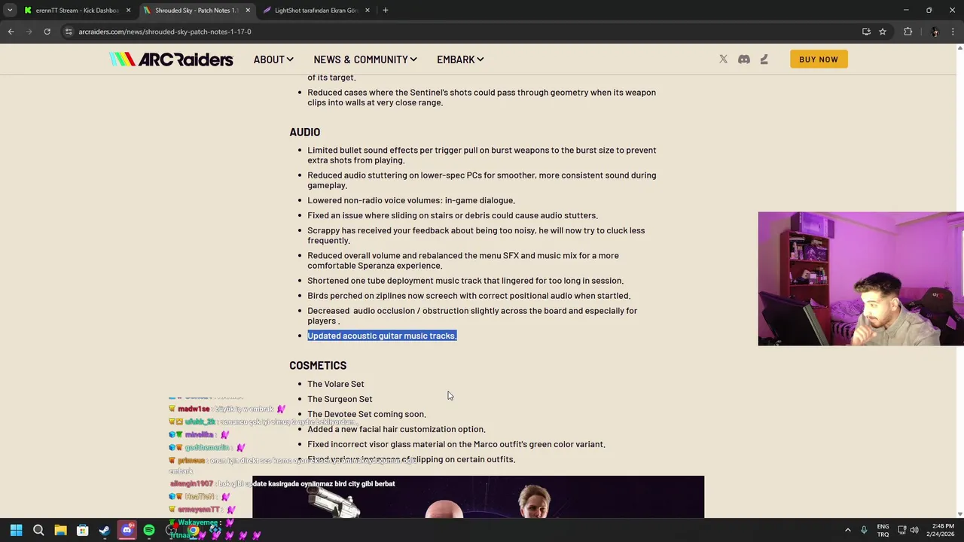
Task: Click the ARC Raiders logo
Action: [x=171, y=59]
